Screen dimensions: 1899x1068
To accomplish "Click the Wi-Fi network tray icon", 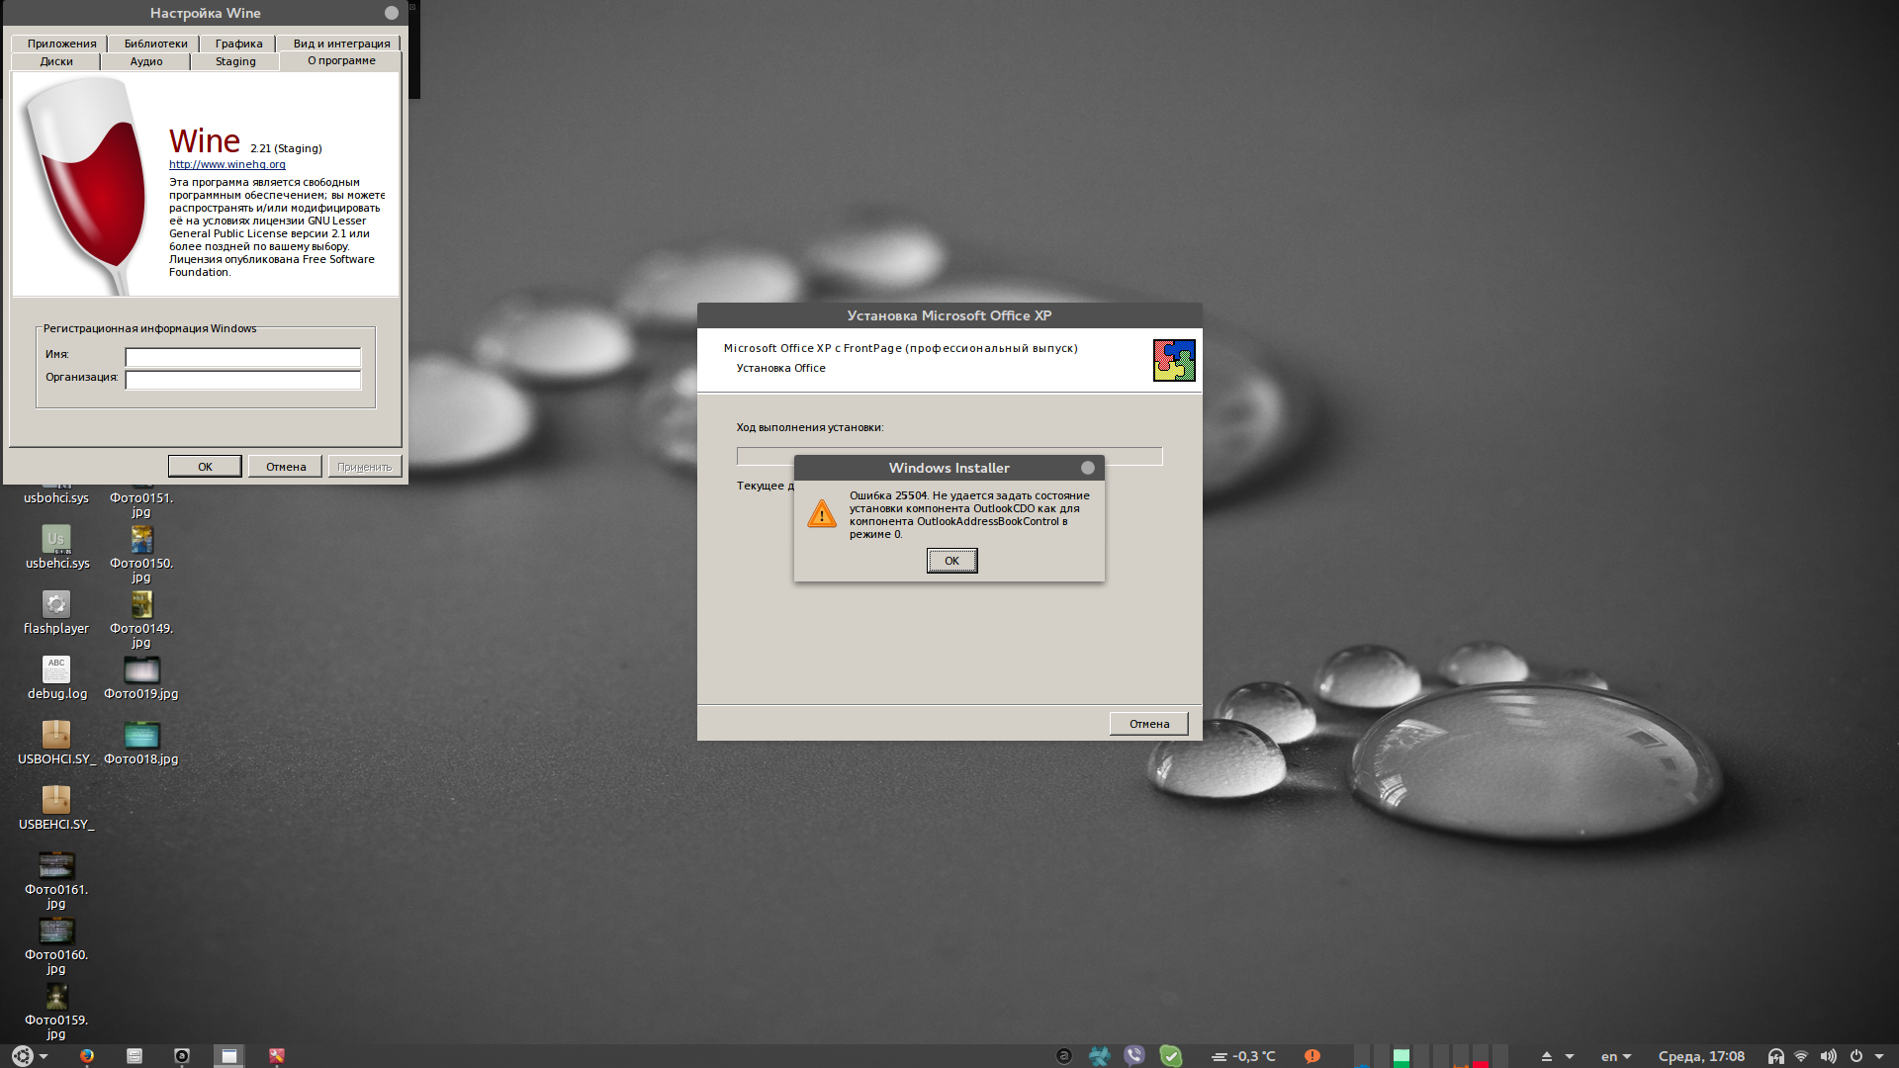I will coord(1801,1056).
